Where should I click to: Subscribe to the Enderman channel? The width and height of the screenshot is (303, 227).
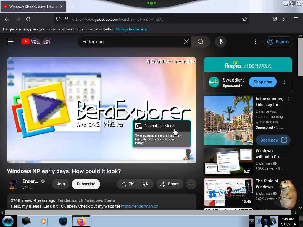86,184
